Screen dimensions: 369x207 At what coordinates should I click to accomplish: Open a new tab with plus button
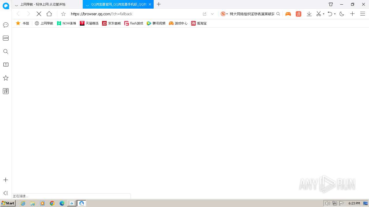tap(159, 4)
